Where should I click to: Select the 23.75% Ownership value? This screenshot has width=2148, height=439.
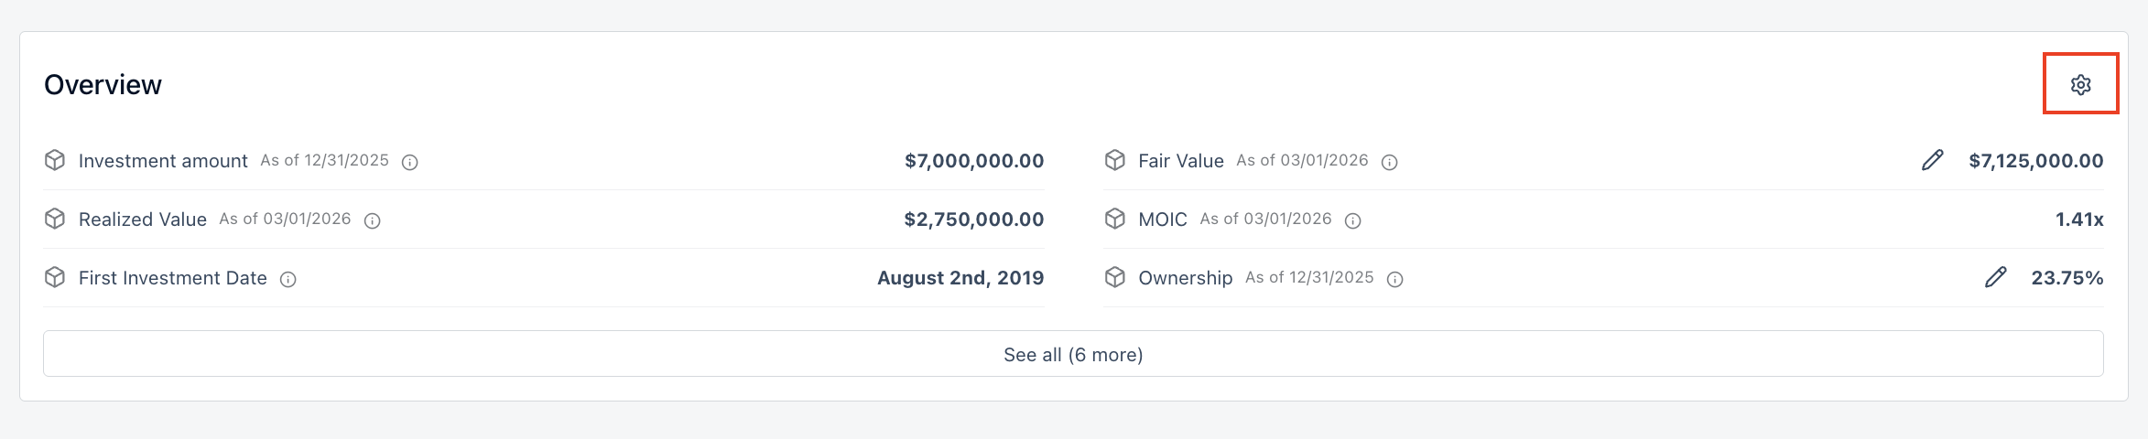click(x=2067, y=278)
